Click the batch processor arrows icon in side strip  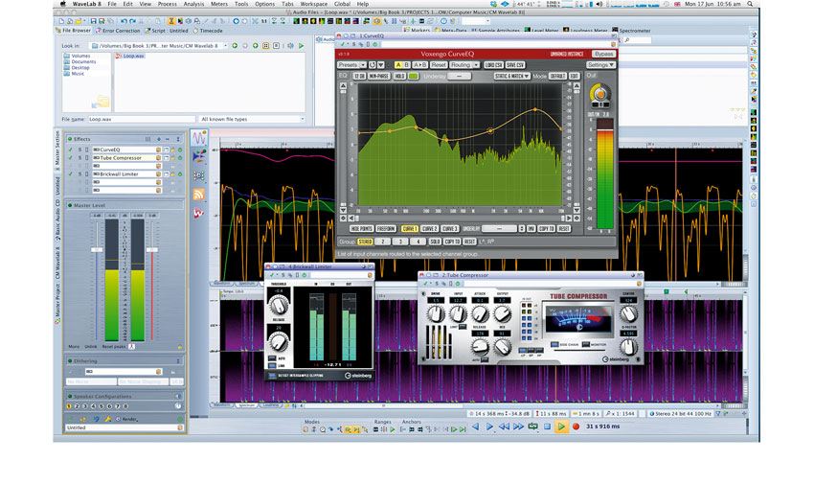click(199, 156)
